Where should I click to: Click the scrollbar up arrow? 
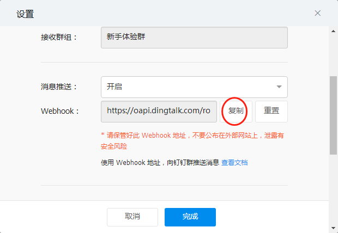point(333,31)
